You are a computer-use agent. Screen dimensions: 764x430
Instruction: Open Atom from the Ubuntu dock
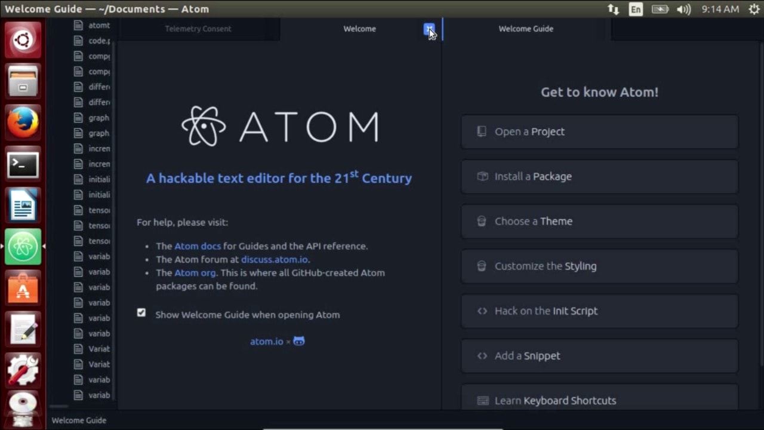[x=23, y=245]
